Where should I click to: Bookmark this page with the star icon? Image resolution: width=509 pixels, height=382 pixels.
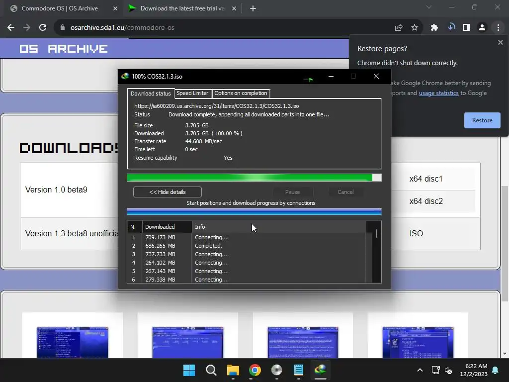point(415,28)
